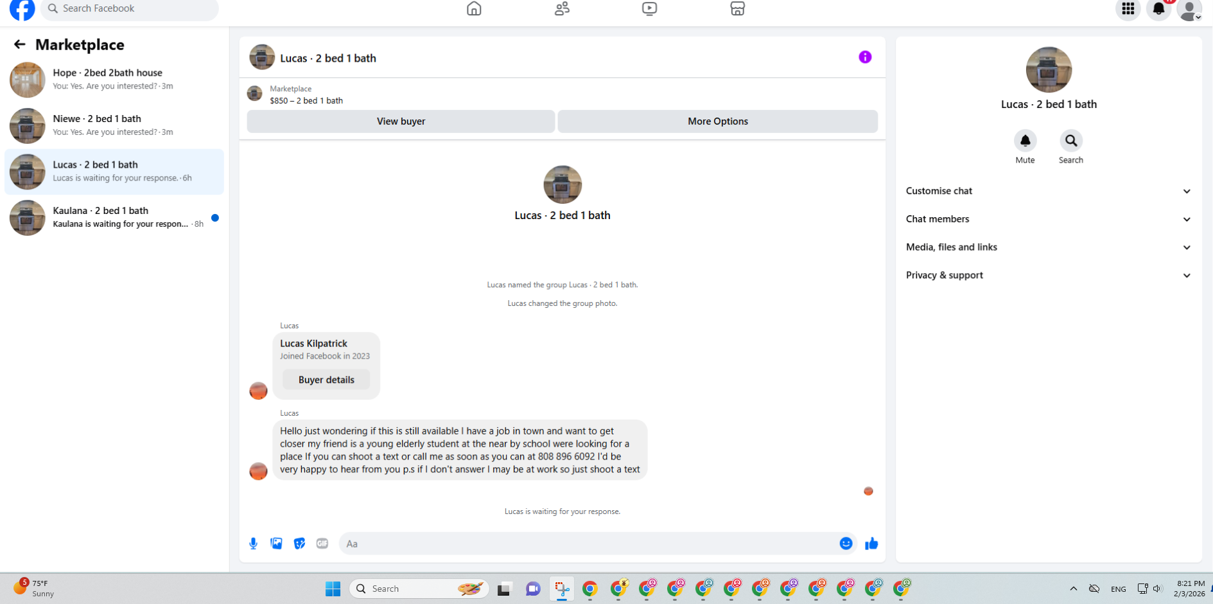The image size is (1213, 604).
Task: Open the Friends icon in top bar
Action: (562, 8)
